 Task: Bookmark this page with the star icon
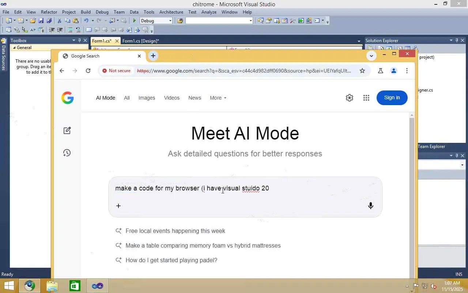362,71
